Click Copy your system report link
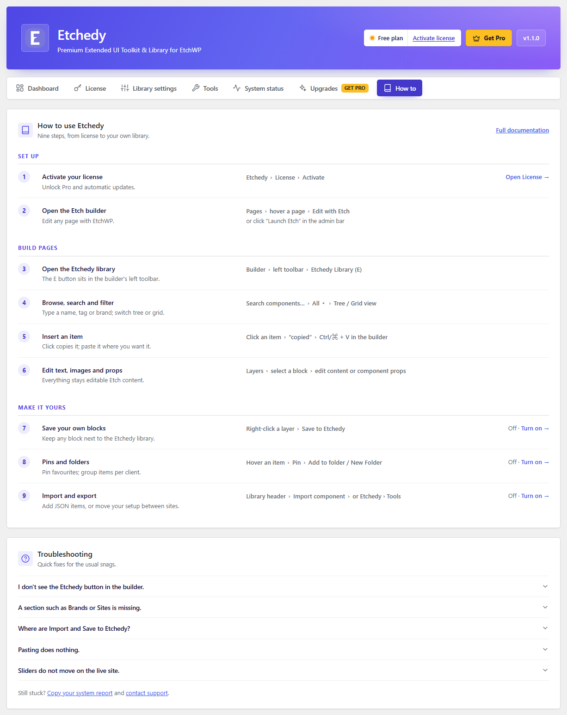Viewport: 567px width, 715px height. click(x=80, y=693)
